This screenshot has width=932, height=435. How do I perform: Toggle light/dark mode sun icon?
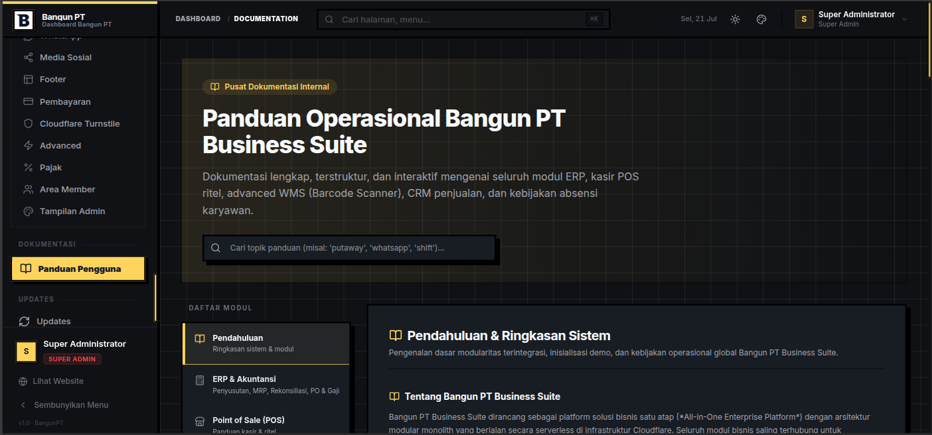click(x=735, y=19)
